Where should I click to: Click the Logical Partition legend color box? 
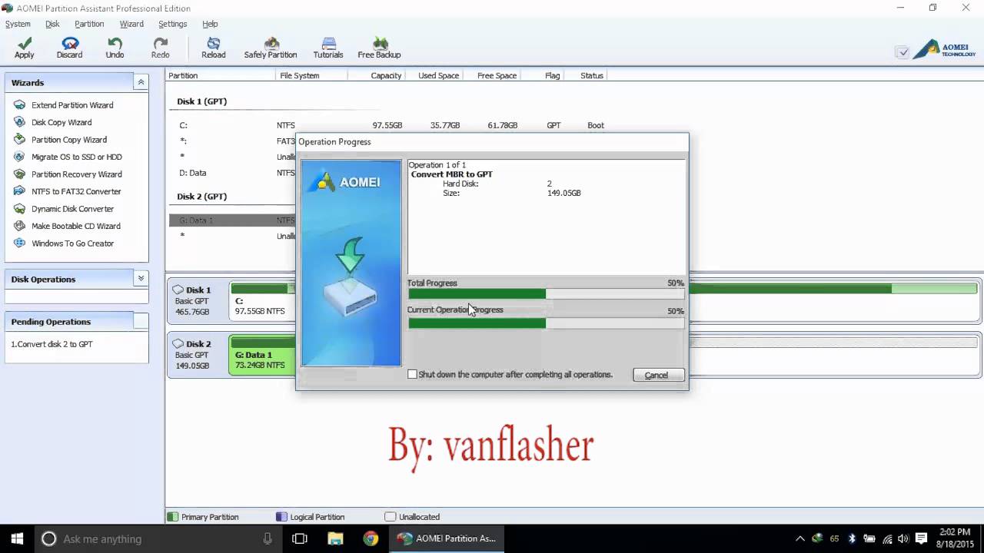point(281,517)
